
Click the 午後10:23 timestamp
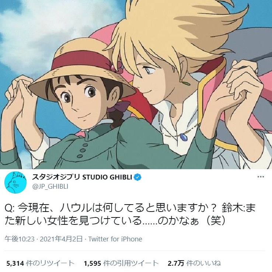[x=20, y=239]
